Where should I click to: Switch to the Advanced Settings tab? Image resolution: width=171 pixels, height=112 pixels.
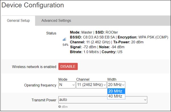coord(56,21)
